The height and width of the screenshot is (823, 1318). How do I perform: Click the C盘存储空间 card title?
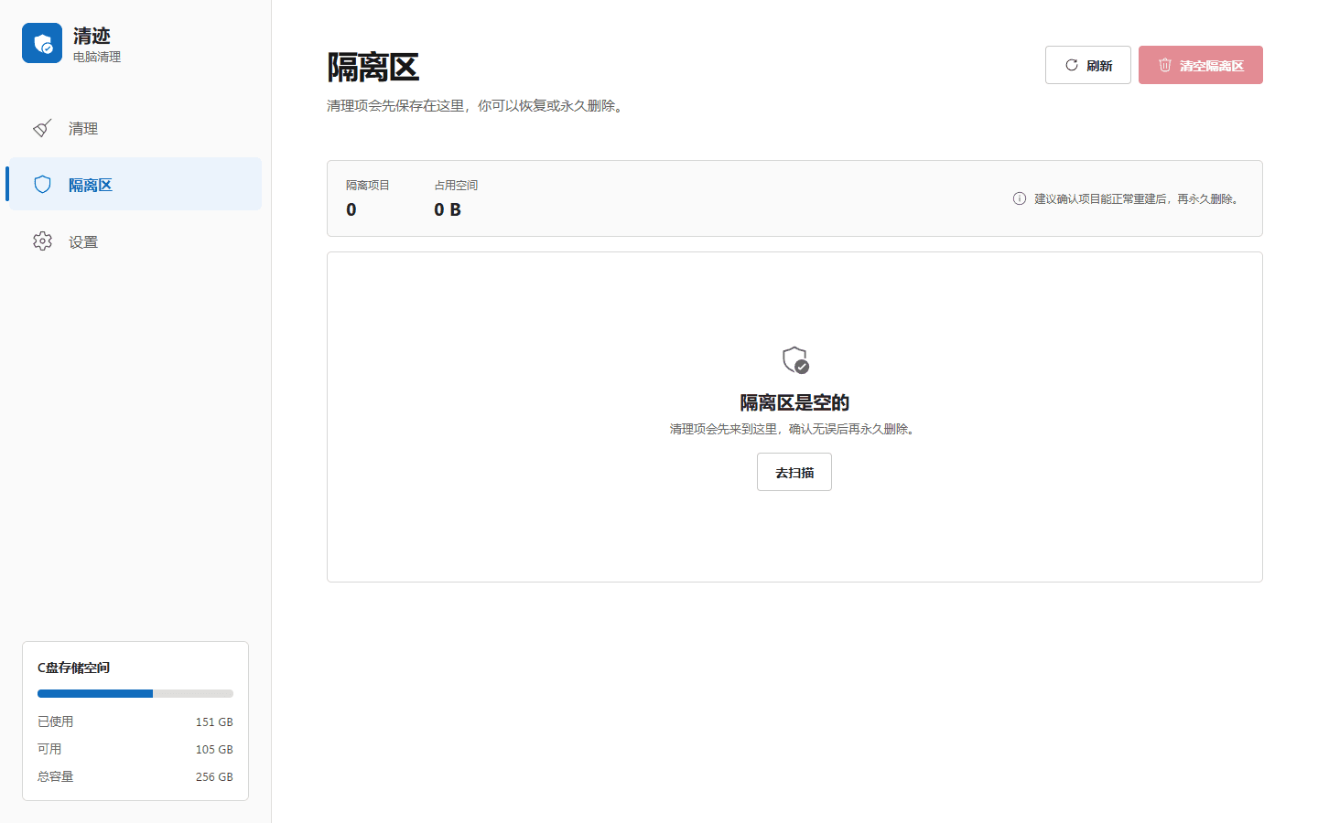tap(74, 668)
